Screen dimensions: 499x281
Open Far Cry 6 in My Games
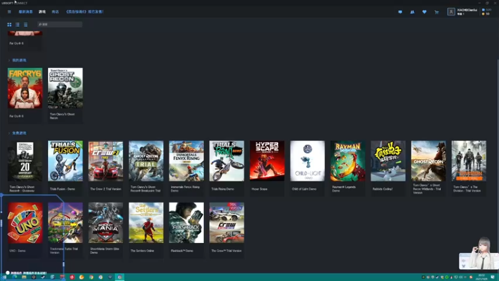click(x=25, y=95)
